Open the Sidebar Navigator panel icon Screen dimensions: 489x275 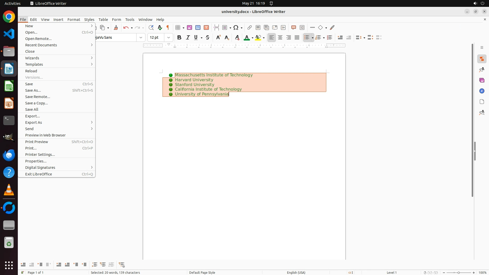pos(482,91)
